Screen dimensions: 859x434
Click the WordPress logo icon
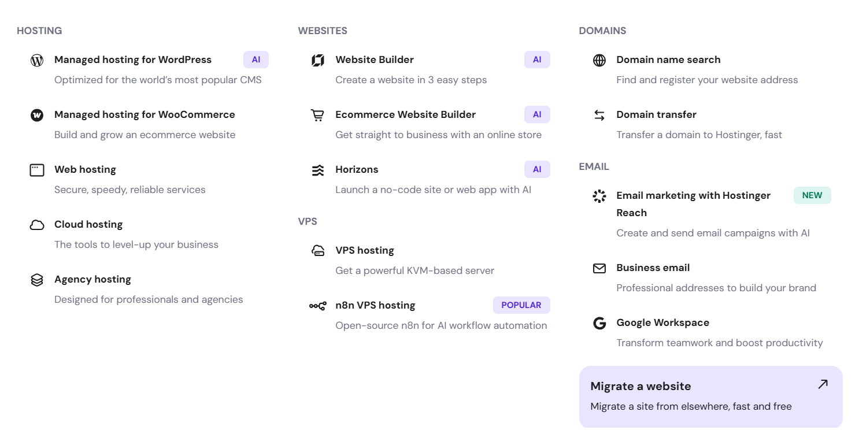pyautogui.click(x=37, y=60)
